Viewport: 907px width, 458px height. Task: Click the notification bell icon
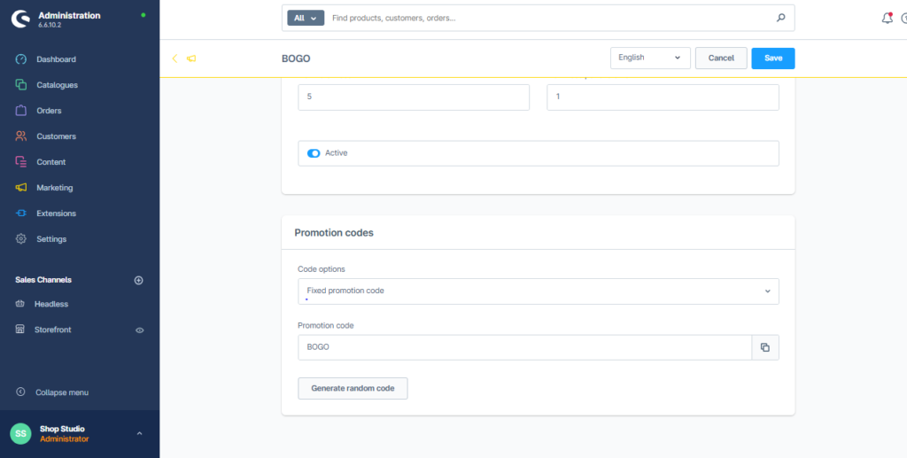click(x=887, y=18)
